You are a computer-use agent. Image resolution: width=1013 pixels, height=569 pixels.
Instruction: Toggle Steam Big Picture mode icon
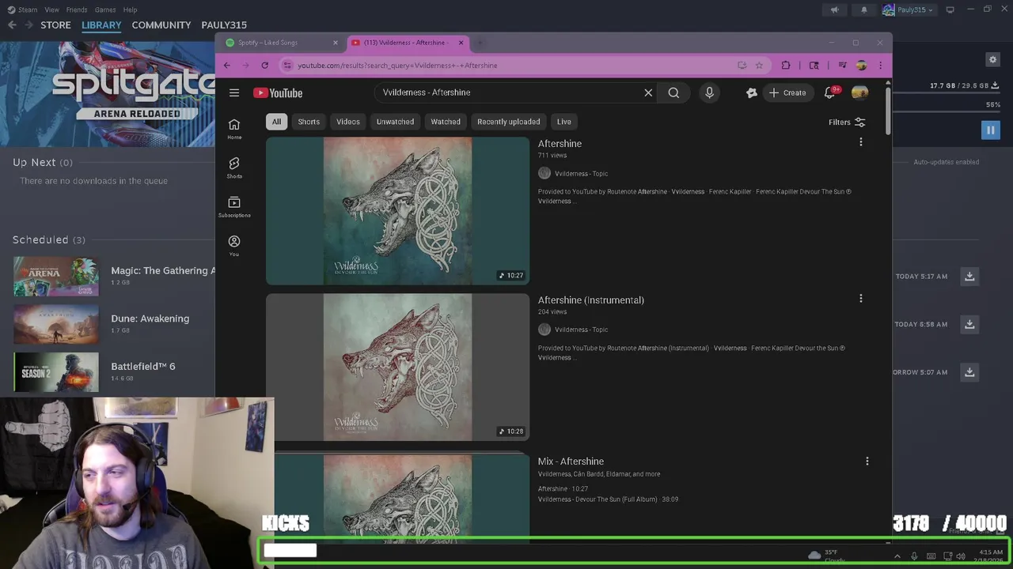950,9
